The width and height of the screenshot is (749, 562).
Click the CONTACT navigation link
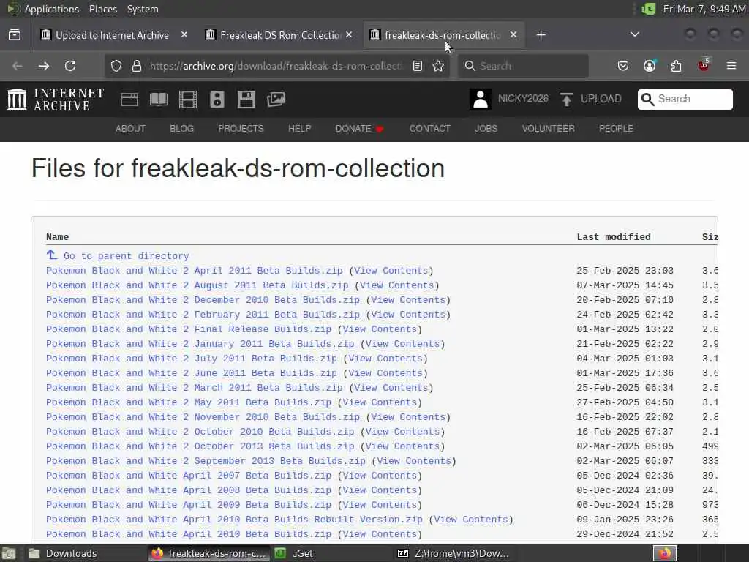click(x=430, y=129)
